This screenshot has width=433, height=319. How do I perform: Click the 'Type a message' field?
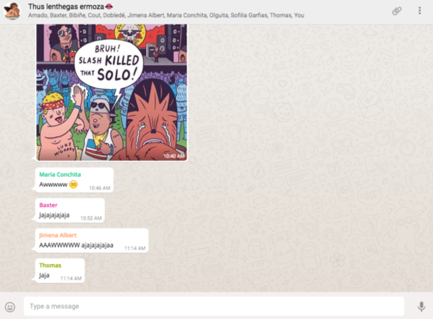click(214, 306)
